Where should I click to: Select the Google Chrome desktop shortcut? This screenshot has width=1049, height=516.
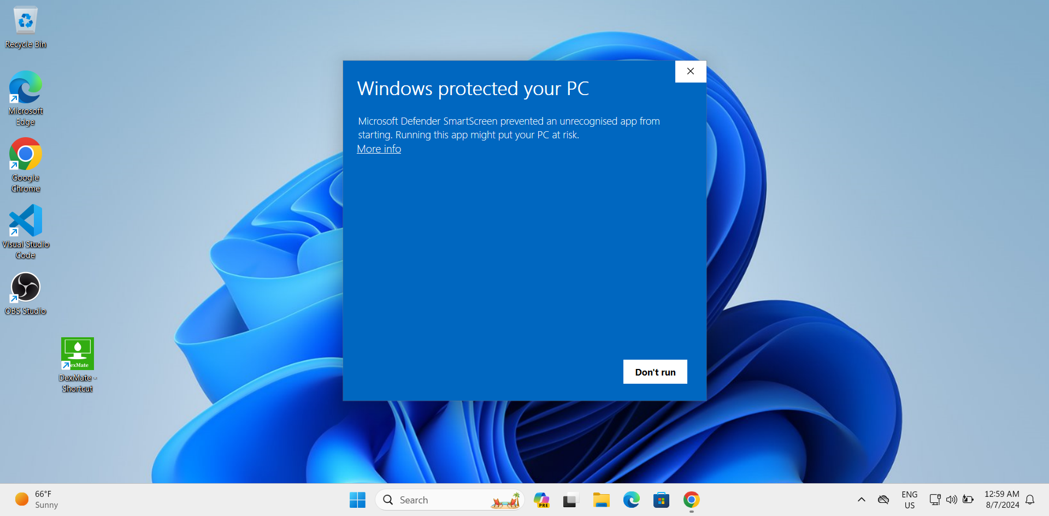pos(25,165)
